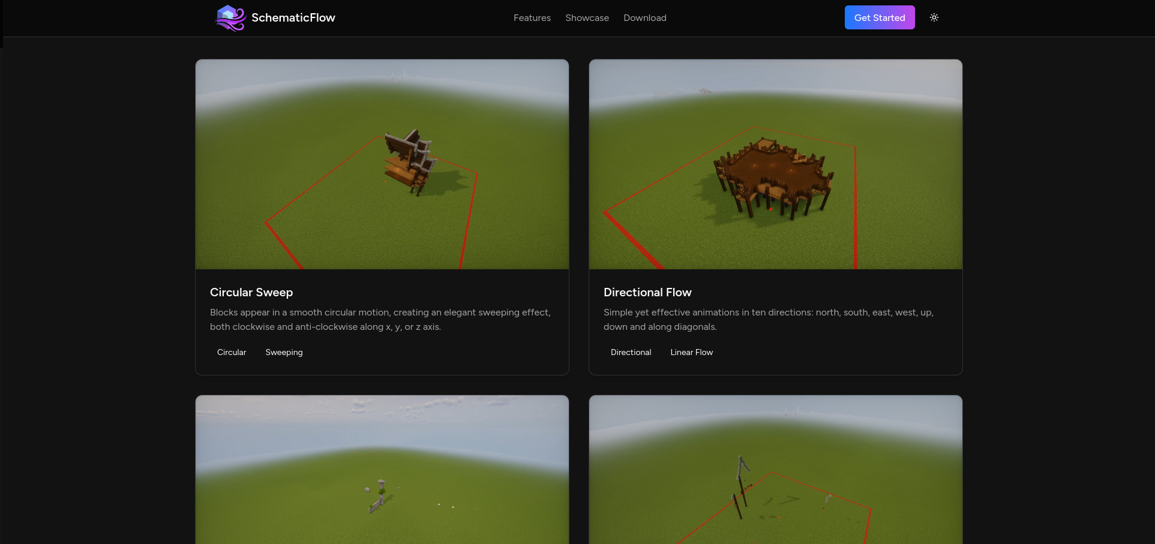
Task: Select the Sweeping tag
Action: click(x=284, y=352)
